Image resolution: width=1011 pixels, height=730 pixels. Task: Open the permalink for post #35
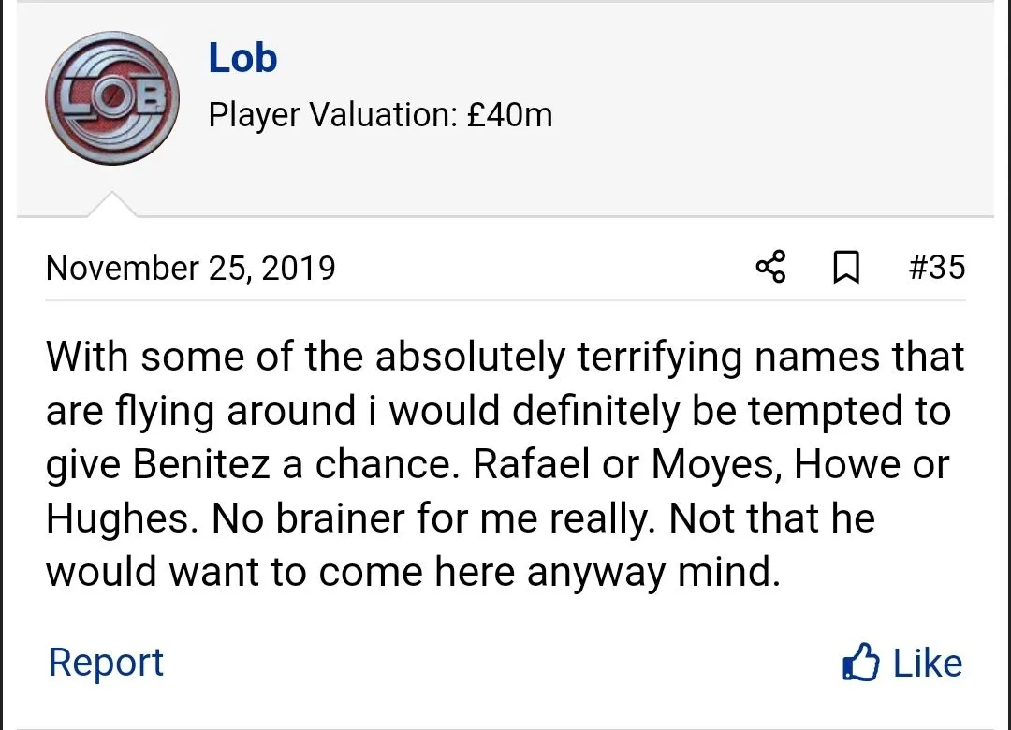[936, 268]
